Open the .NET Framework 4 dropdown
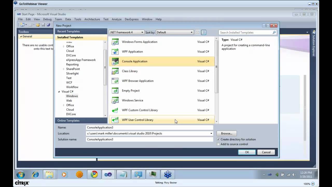The width and height of the screenshot is (332, 187). 127,32
